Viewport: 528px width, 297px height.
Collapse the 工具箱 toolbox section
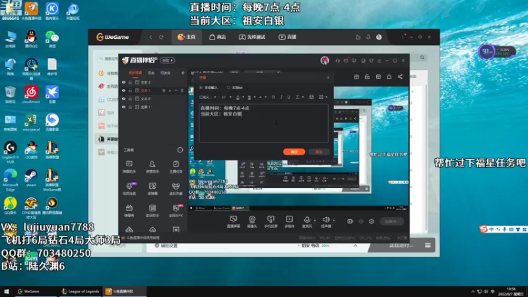[180, 150]
